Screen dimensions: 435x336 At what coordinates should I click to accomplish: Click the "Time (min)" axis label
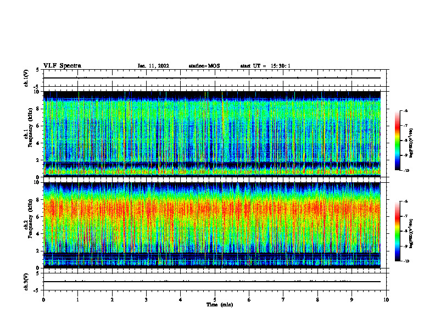coord(220,305)
